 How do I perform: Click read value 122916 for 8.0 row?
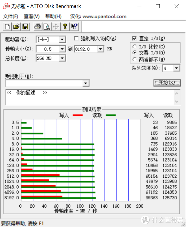tap(170, 144)
